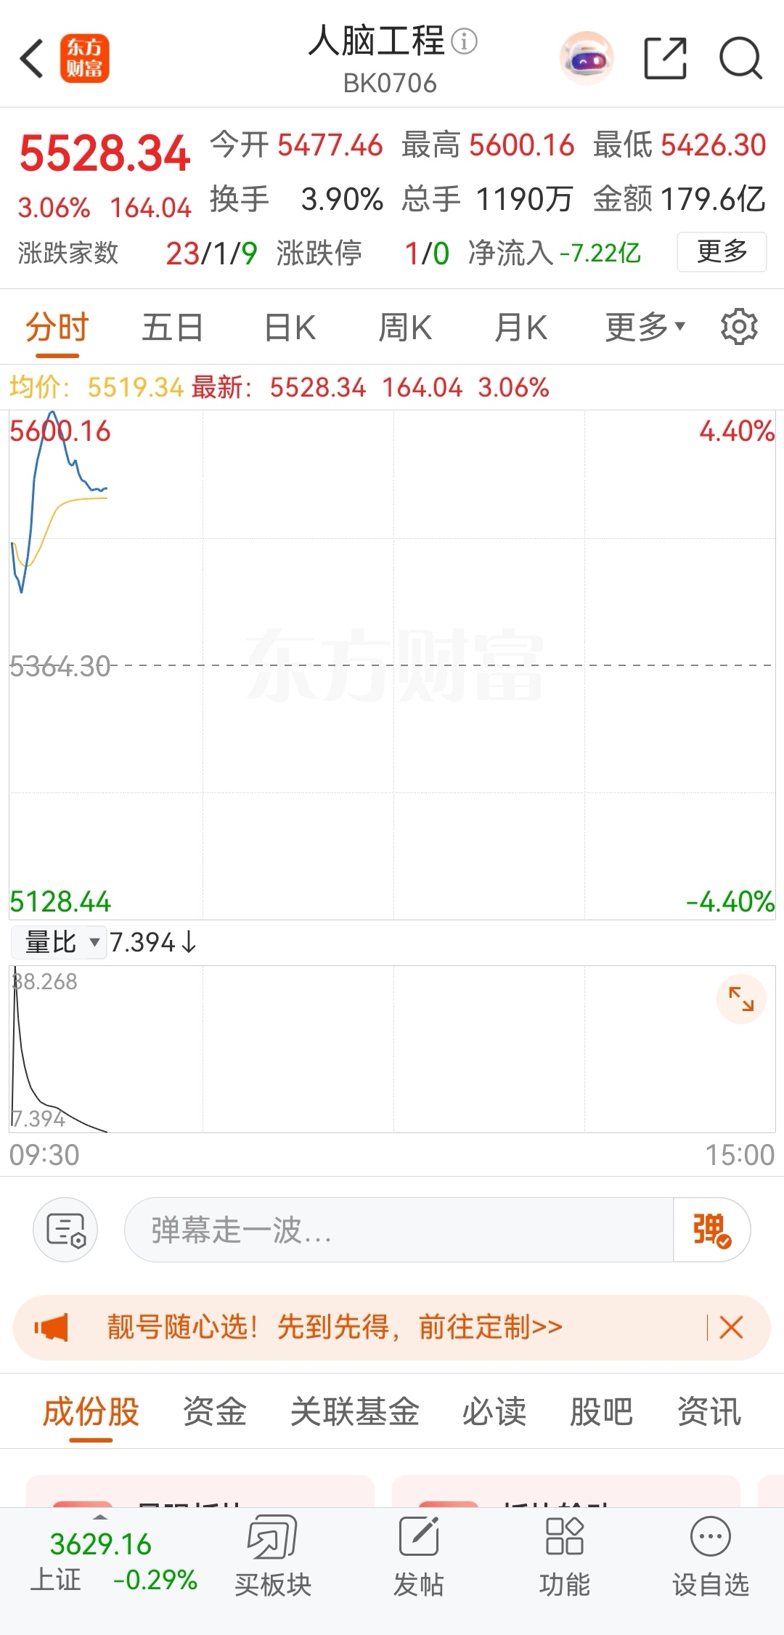This screenshot has height=1635, width=784.
Task: Open chart settings gear icon
Action: click(x=739, y=327)
